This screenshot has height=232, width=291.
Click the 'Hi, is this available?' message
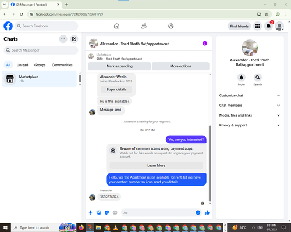click(x=115, y=101)
